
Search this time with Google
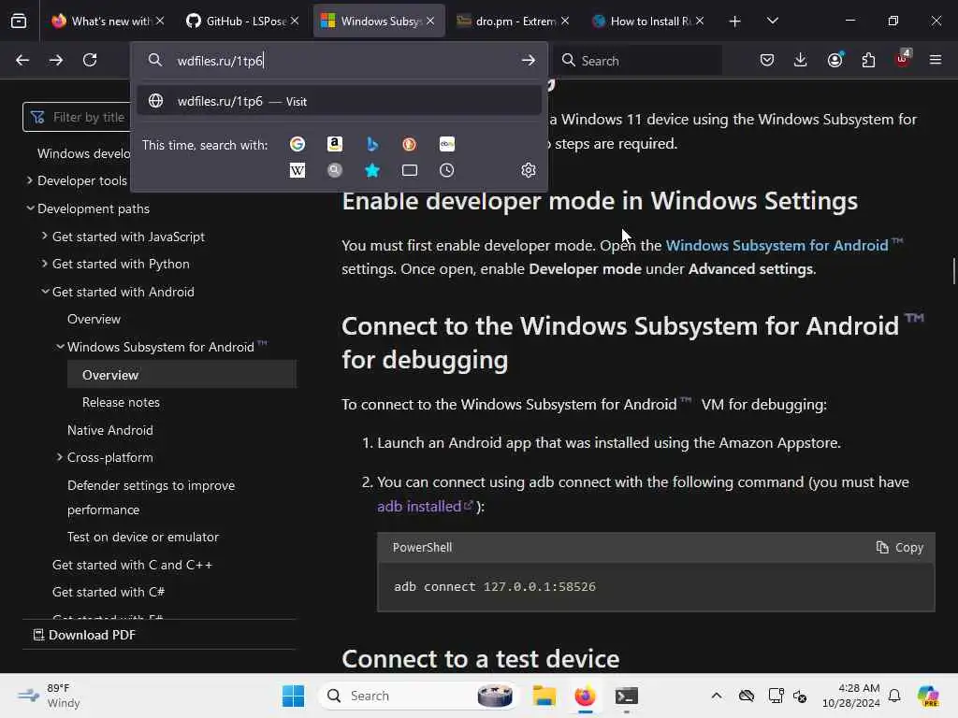(x=297, y=144)
